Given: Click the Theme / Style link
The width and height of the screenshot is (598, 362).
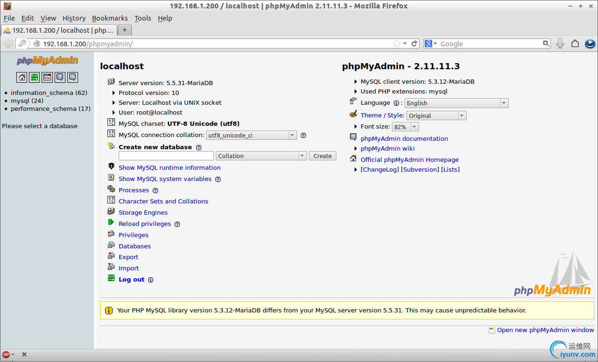Looking at the screenshot, I should [x=383, y=115].
